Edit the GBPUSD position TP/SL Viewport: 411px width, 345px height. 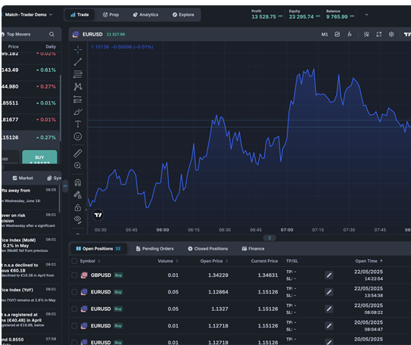coord(329,275)
